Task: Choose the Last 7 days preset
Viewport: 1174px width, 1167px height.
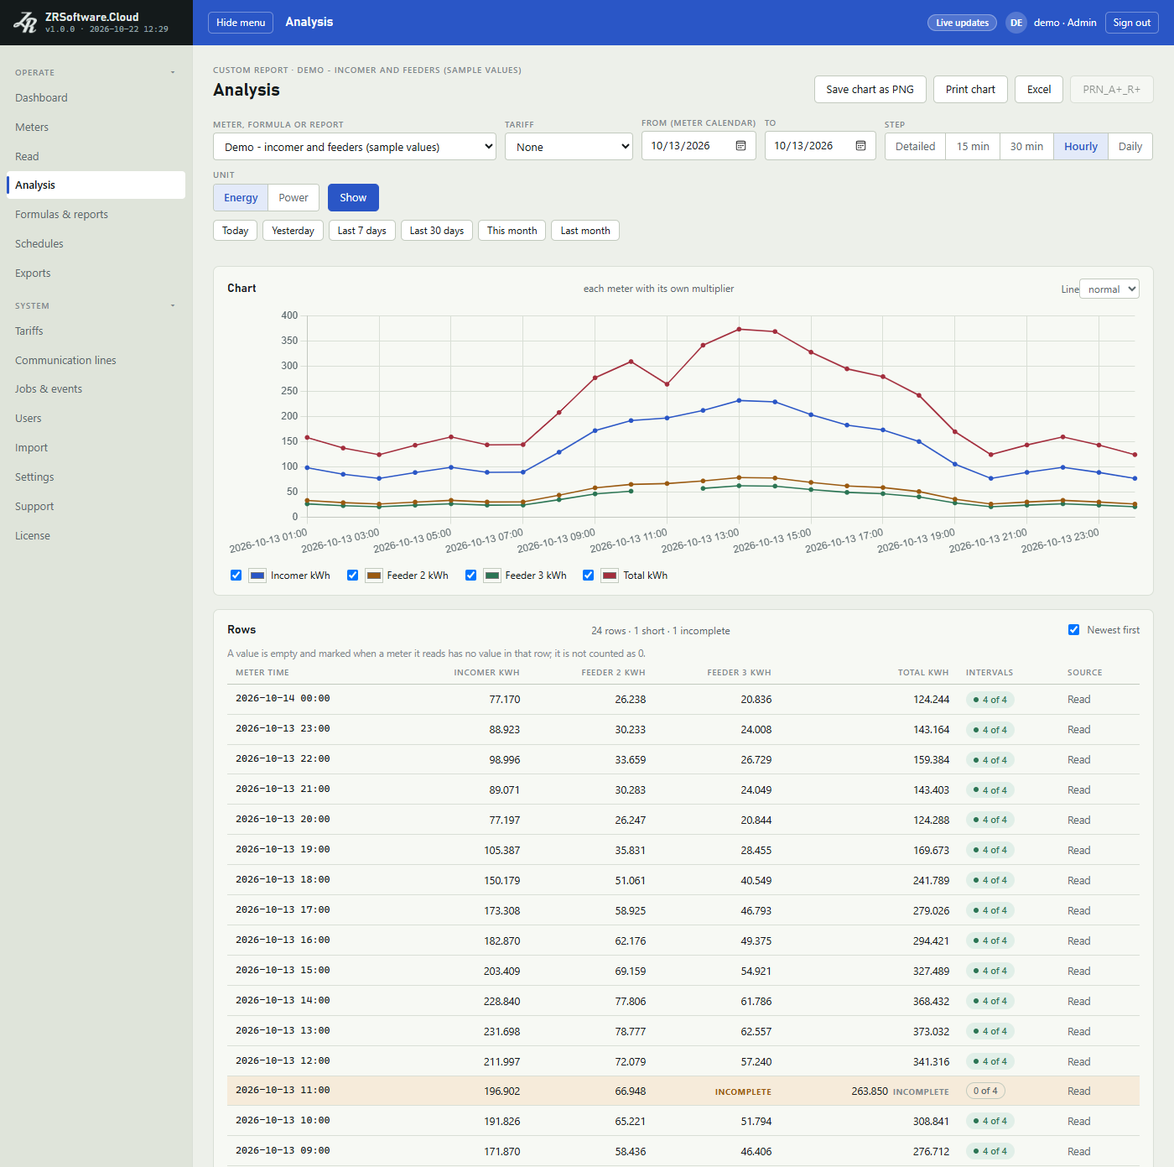Action: pos(362,231)
